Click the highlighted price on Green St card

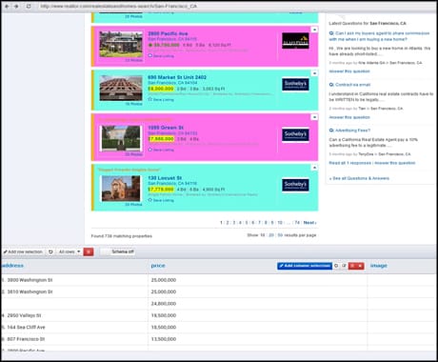[161, 139]
